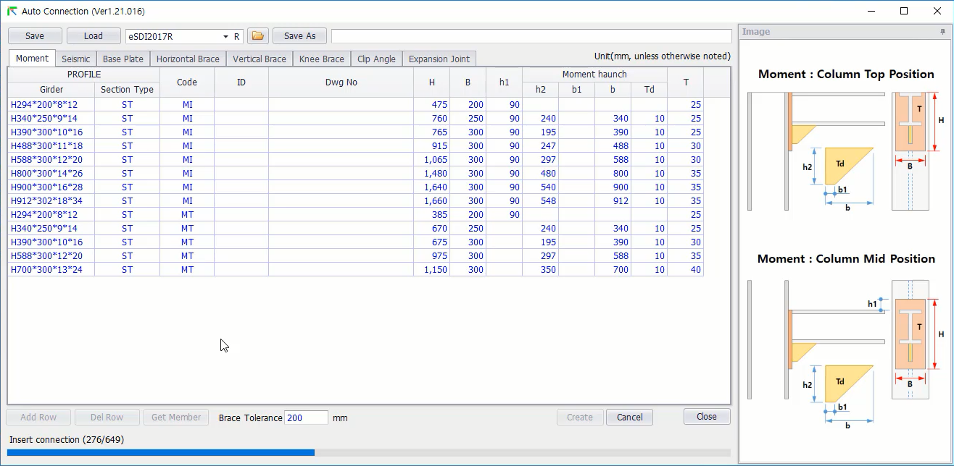Select the Horizontal Brace tab
This screenshot has height=466, width=954.
click(x=188, y=59)
